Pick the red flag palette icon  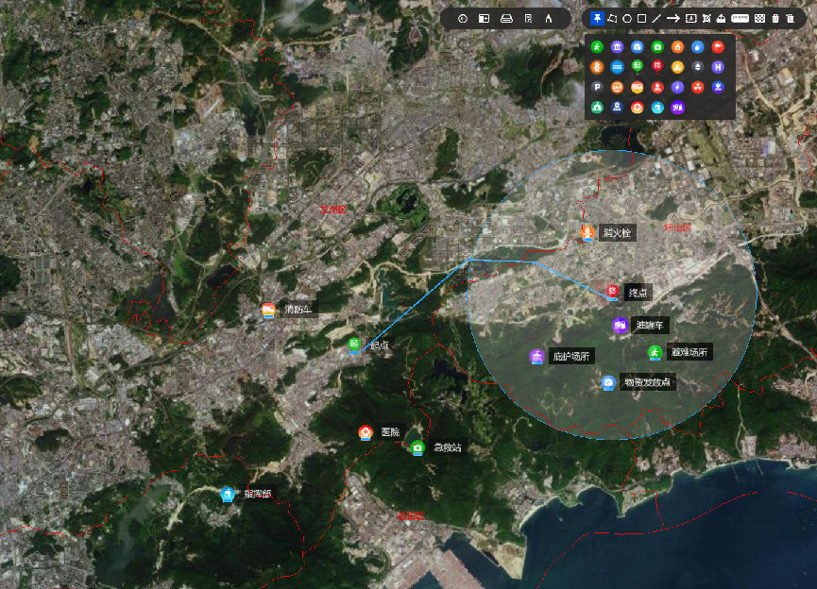tap(718, 47)
